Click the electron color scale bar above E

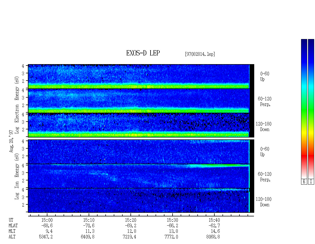coord(304,109)
